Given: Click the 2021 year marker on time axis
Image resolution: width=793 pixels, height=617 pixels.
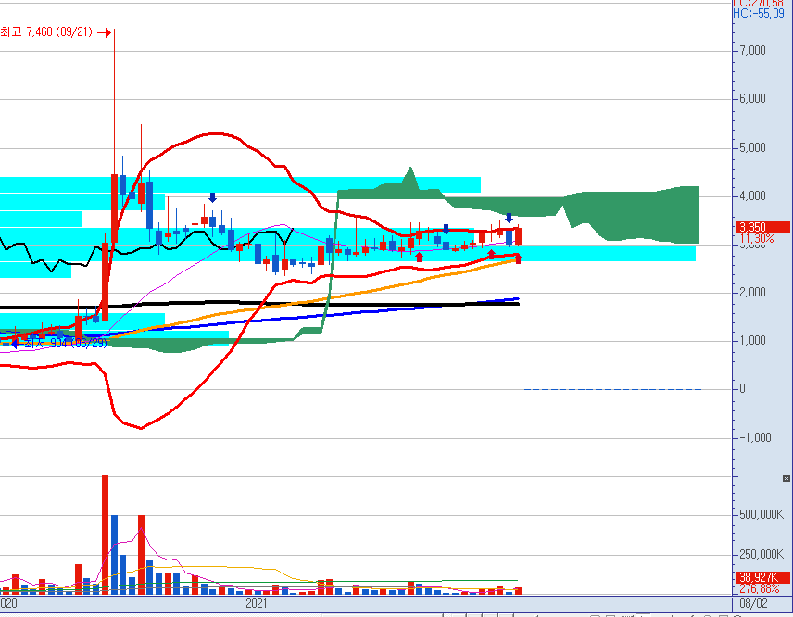Looking at the screenshot, I should click(x=257, y=603).
